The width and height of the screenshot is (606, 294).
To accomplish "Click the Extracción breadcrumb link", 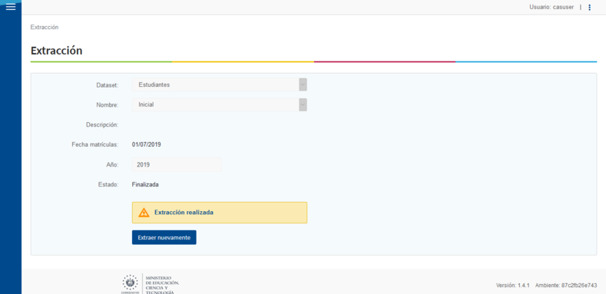I will pos(45,27).
